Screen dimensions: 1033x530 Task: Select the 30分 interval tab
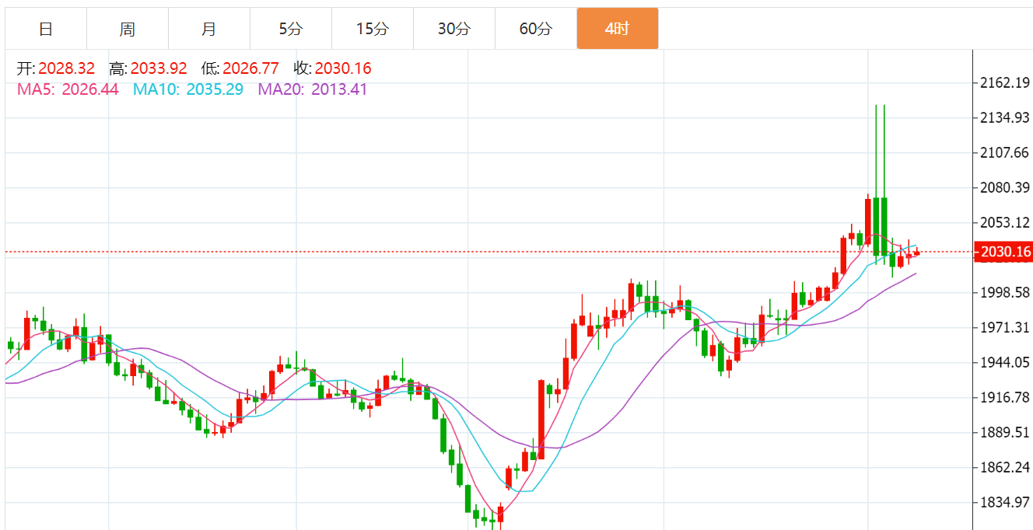[454, 29]
